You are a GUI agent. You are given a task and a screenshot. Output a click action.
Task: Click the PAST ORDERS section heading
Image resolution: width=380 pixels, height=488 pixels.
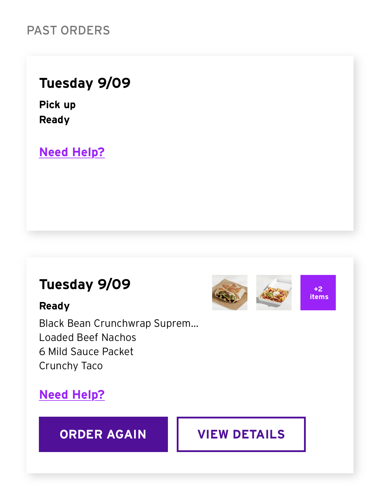68,30
